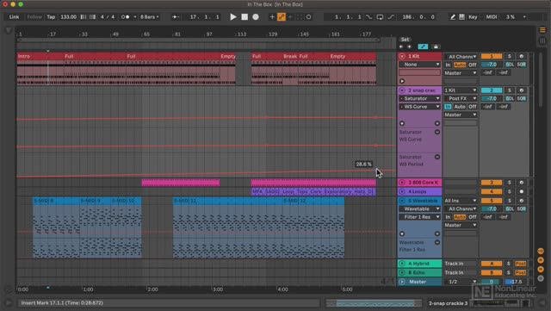Viewport: 551px width, 311px height.
Task: Start playback with the Play button
Action: [233, 17]
